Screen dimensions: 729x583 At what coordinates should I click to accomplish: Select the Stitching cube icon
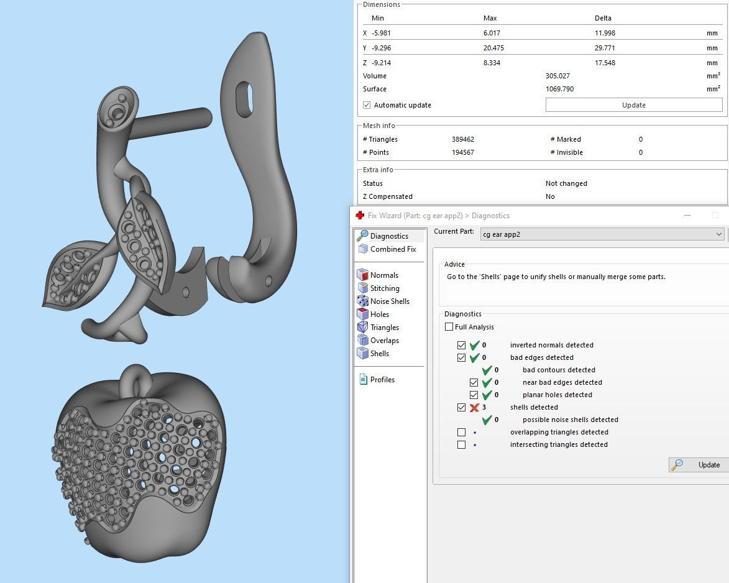[363, 288]
